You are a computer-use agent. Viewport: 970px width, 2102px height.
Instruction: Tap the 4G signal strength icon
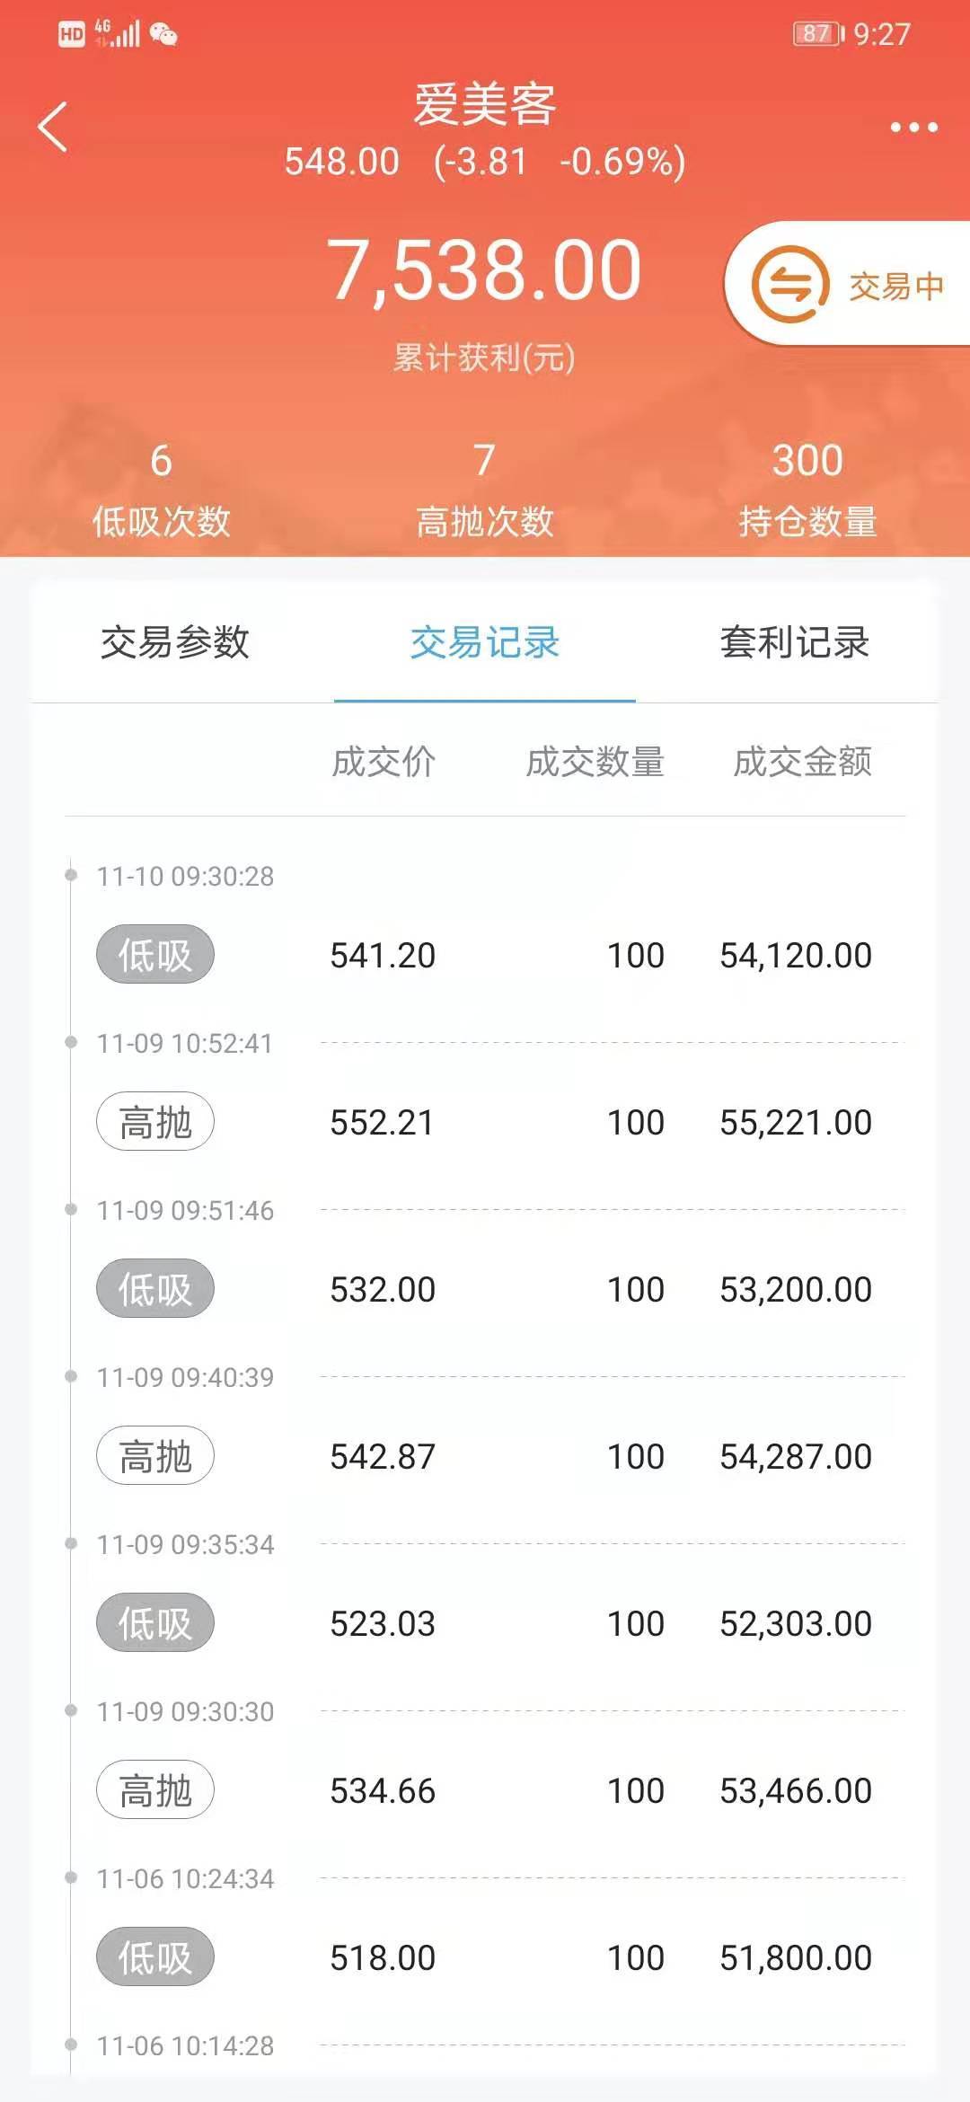118,33
